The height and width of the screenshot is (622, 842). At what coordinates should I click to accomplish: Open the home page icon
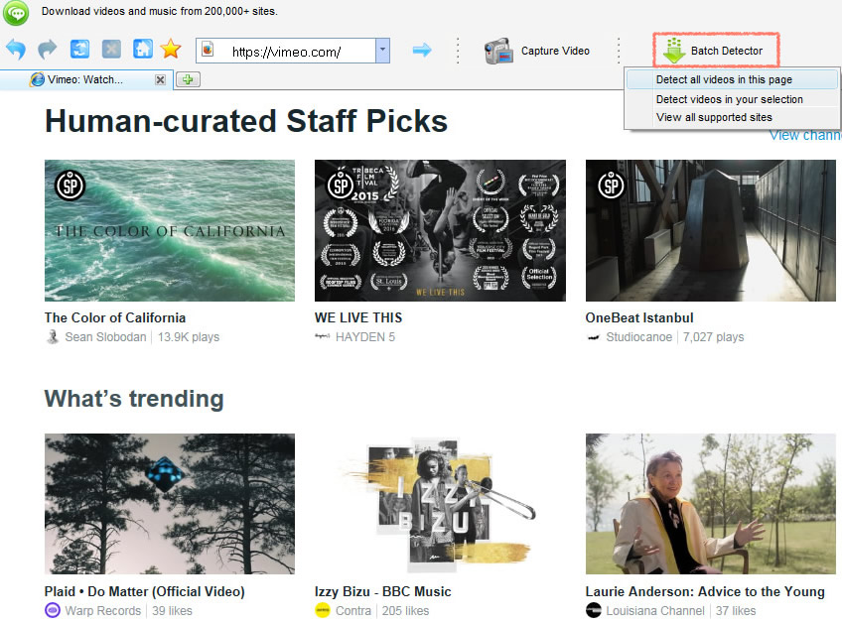[x=143, y=50]
